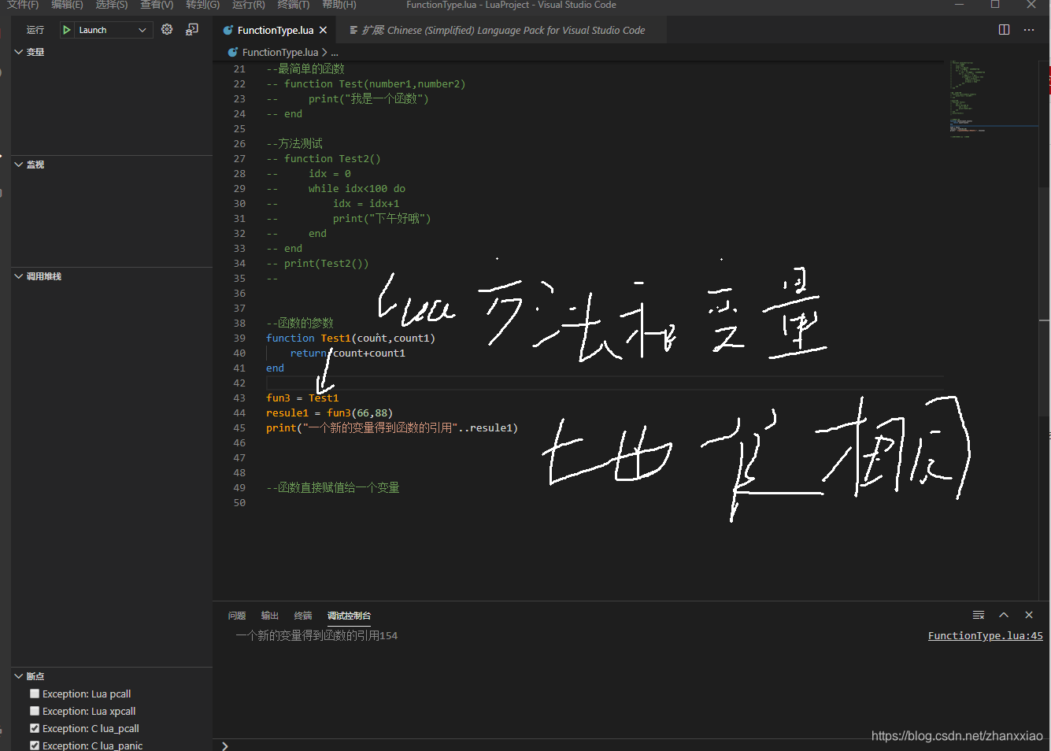Open the 运行(R) menu
This screenshot has height=751, width=1051.
click(249, 5)
